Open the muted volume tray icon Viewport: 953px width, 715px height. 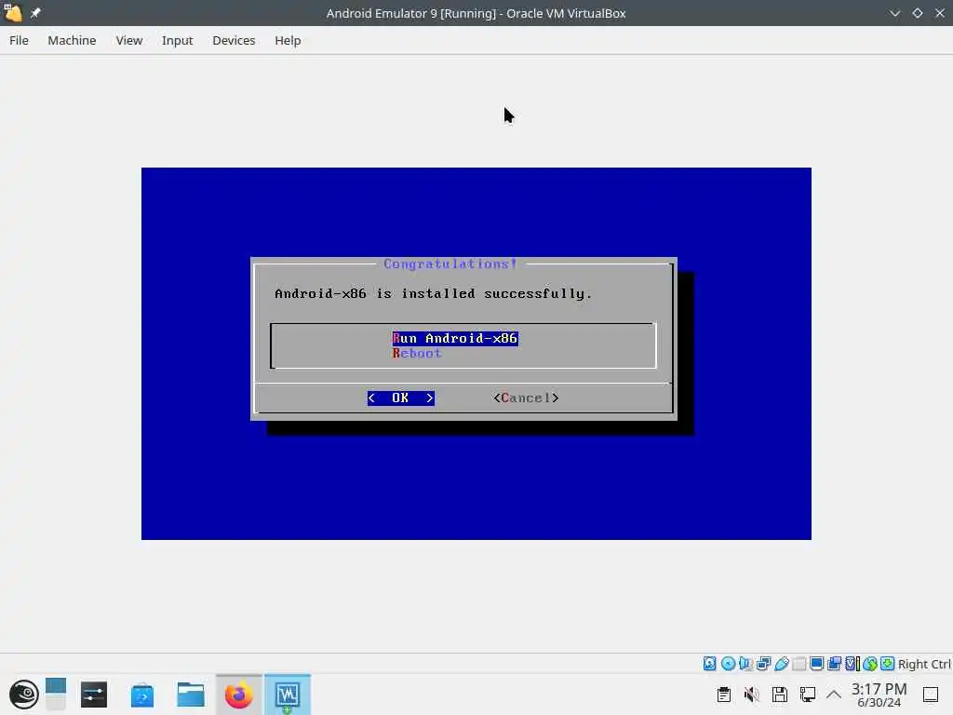click(x=751, y=695)
